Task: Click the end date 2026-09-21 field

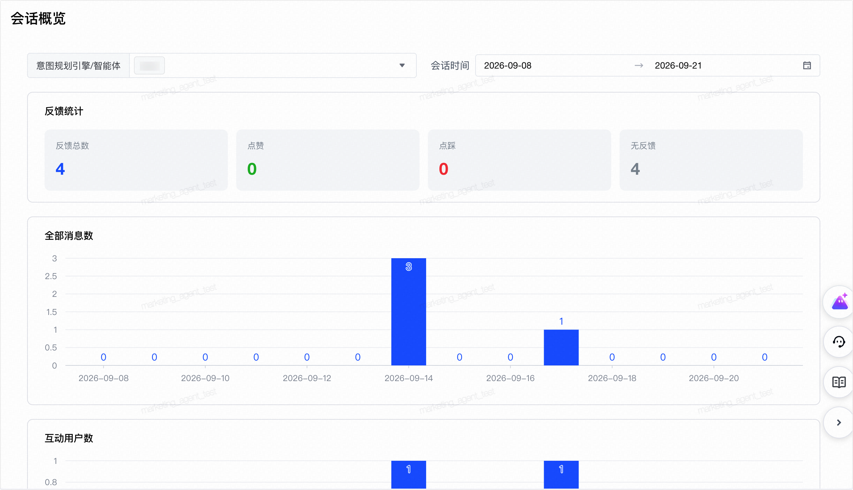Action: click(x=678, y=65)
